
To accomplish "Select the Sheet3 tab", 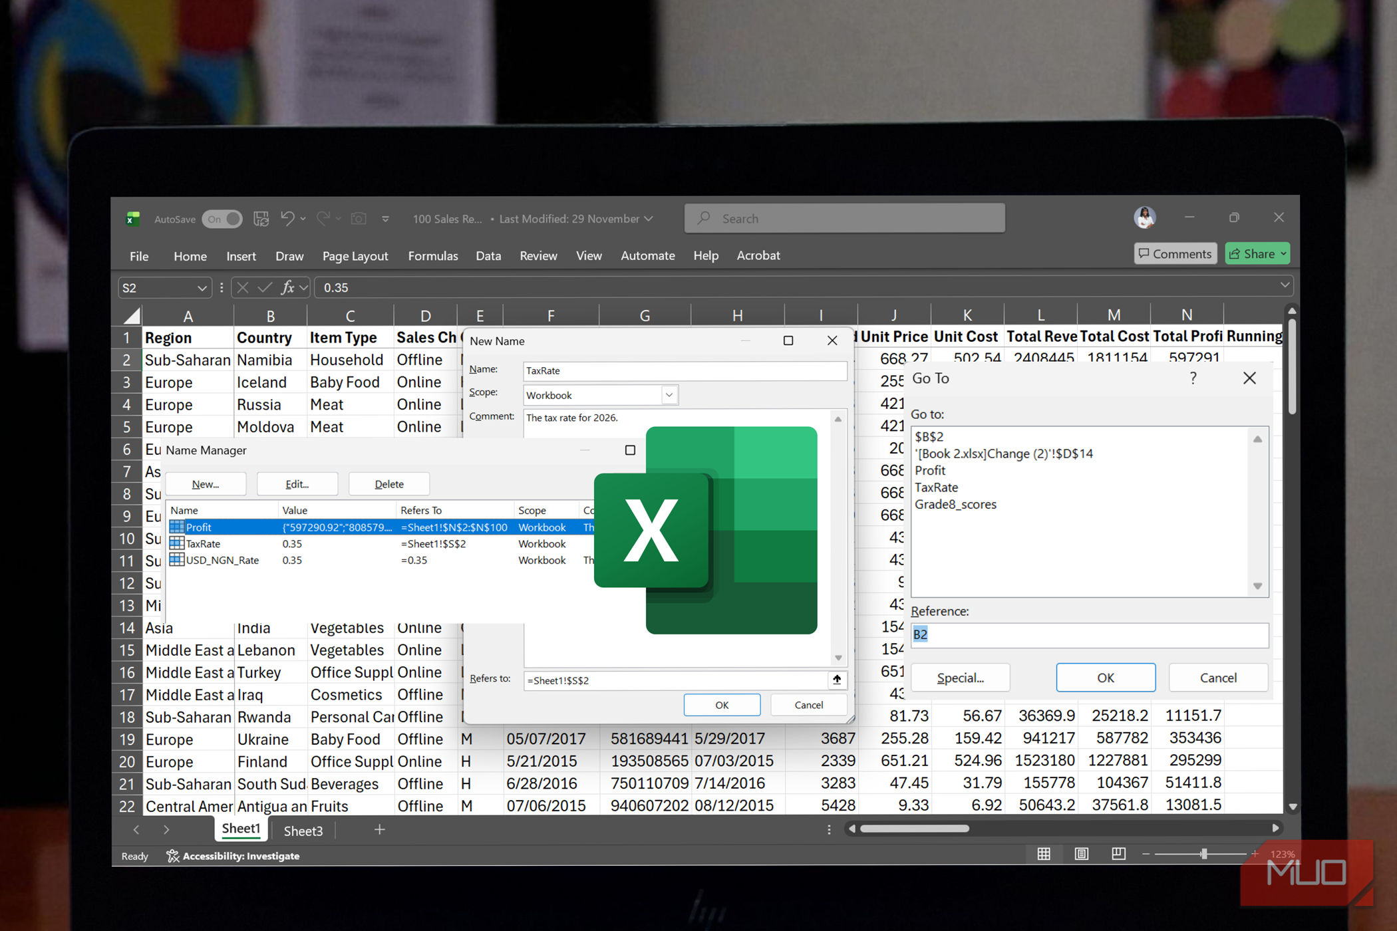I will [x=303, y=830].
